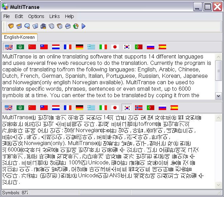This screenshot has width=224, height=197.
Task: Click inside the Korean translation text box
Action: point(108,151)
